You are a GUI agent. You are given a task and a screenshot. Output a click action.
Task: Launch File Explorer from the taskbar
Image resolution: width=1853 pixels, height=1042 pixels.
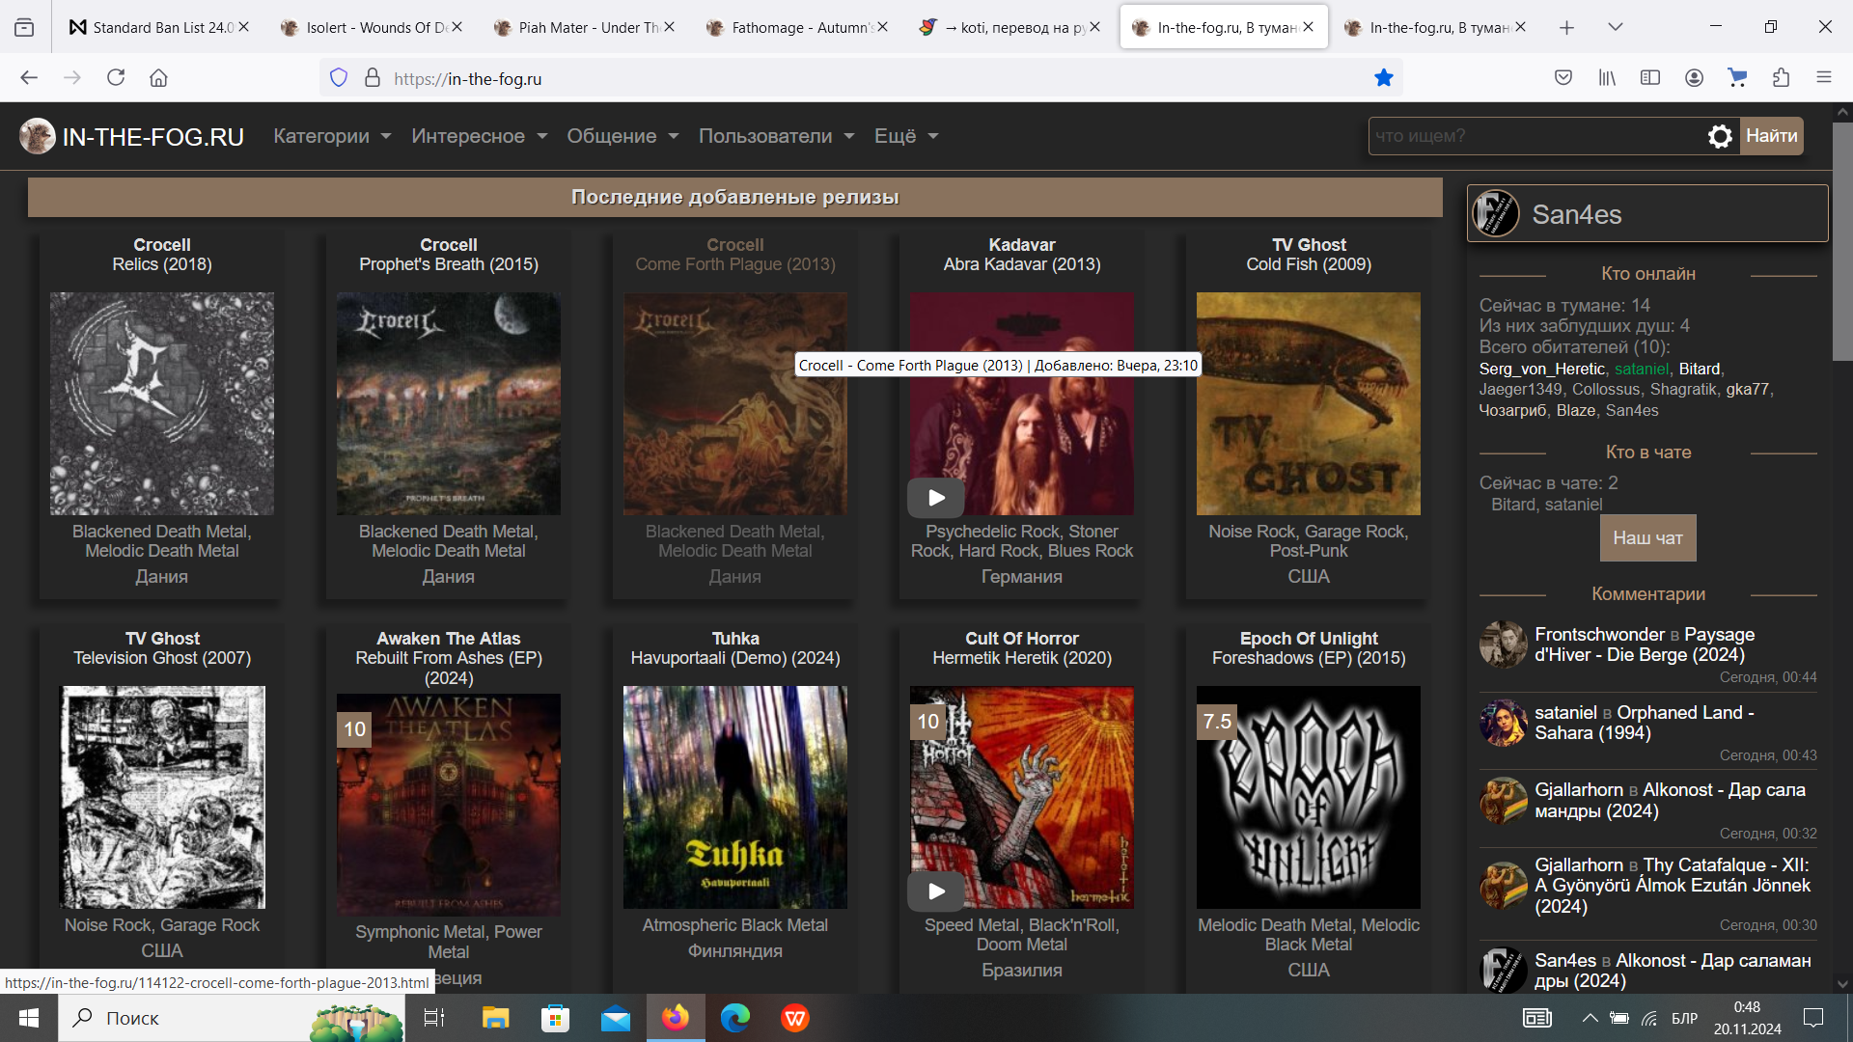pyautogui.click(x=495, y=1018)
